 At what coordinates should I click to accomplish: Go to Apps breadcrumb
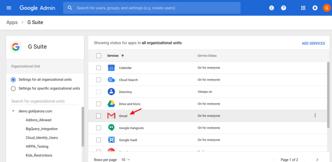pyautogui.click(x=12, y=23)
